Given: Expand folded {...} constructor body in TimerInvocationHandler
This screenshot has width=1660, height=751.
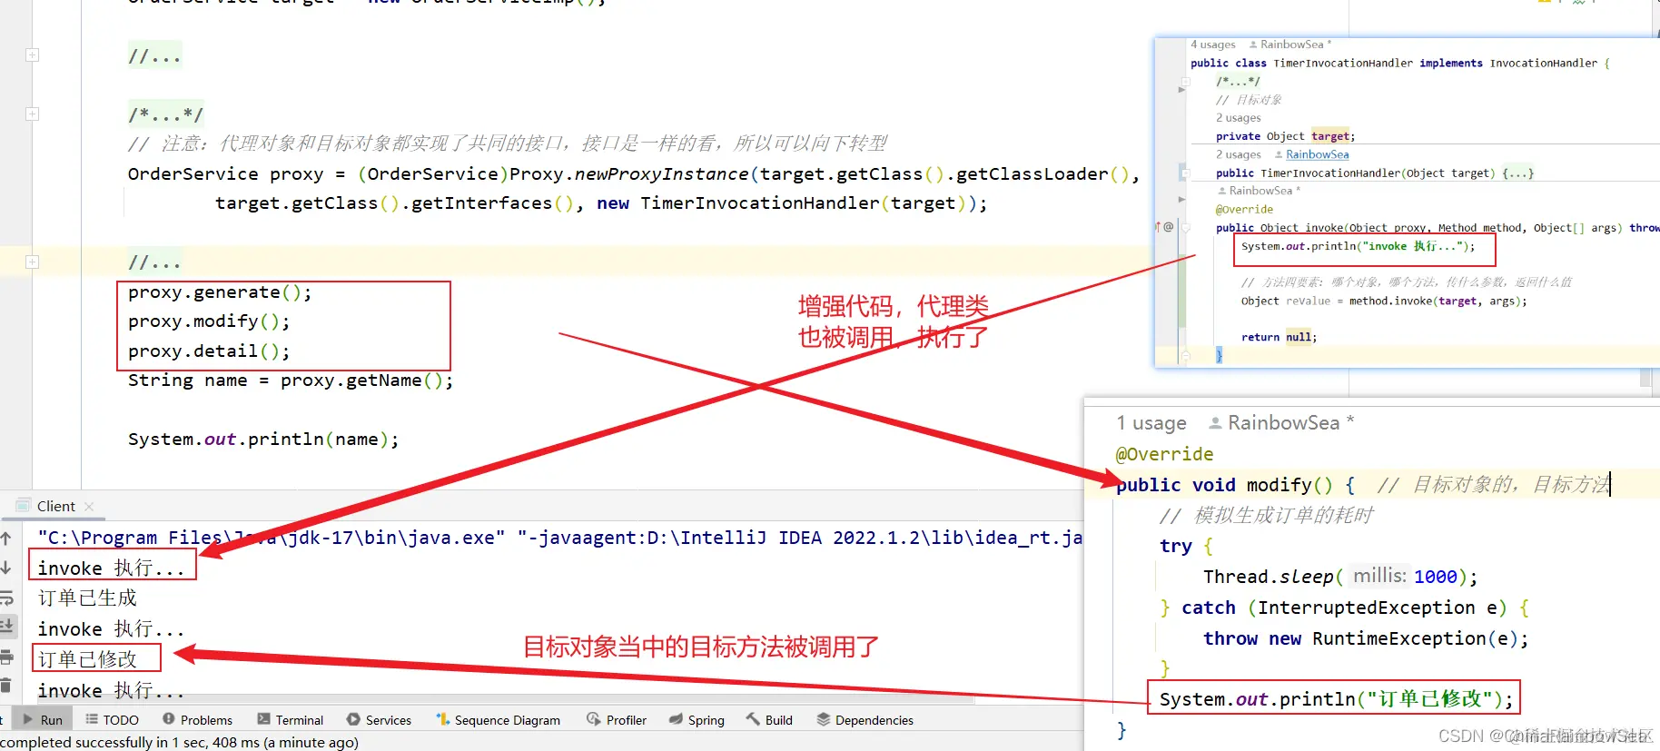Looking at the screenshot, I should [1517, 173].
